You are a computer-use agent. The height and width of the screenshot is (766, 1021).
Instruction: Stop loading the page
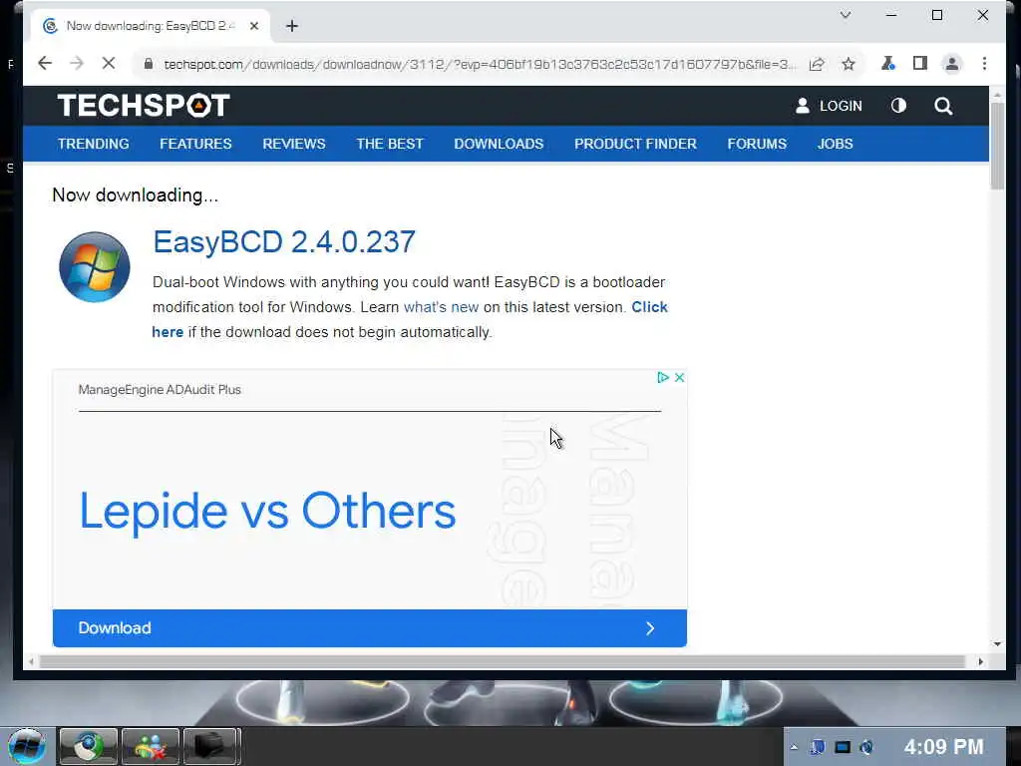(109, 63)
